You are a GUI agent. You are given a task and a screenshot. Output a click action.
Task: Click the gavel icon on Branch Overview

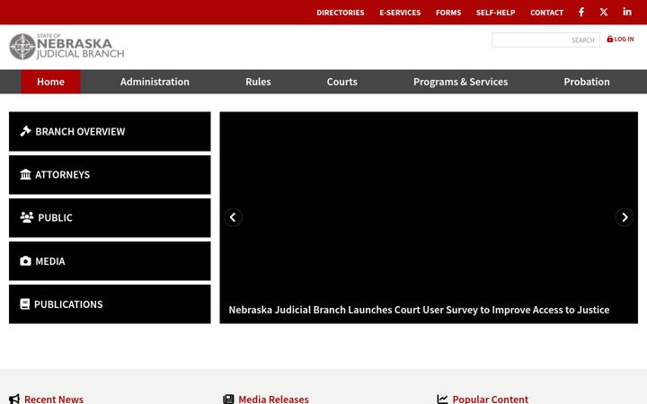pyautogui.click(x=25, y=131)
